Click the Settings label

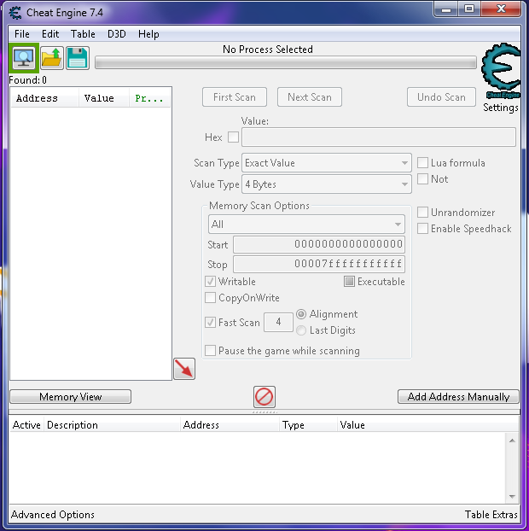click(501, 108)
